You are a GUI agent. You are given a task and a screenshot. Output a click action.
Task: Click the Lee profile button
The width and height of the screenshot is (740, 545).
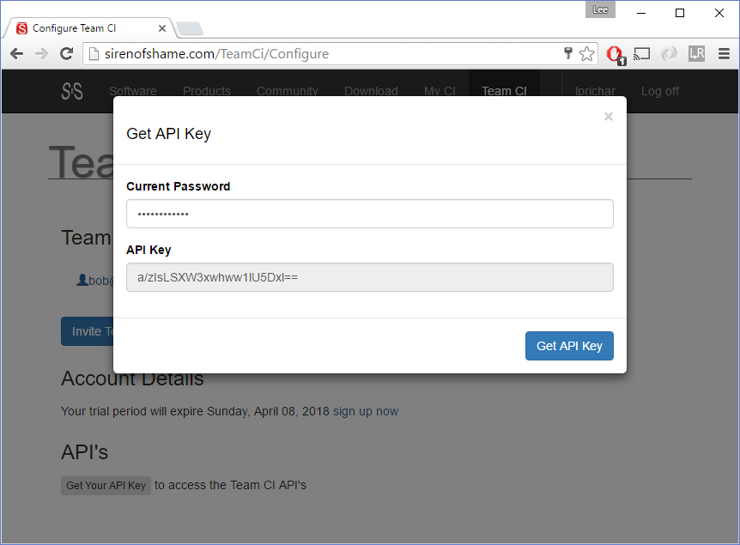[x=600, y=9]
